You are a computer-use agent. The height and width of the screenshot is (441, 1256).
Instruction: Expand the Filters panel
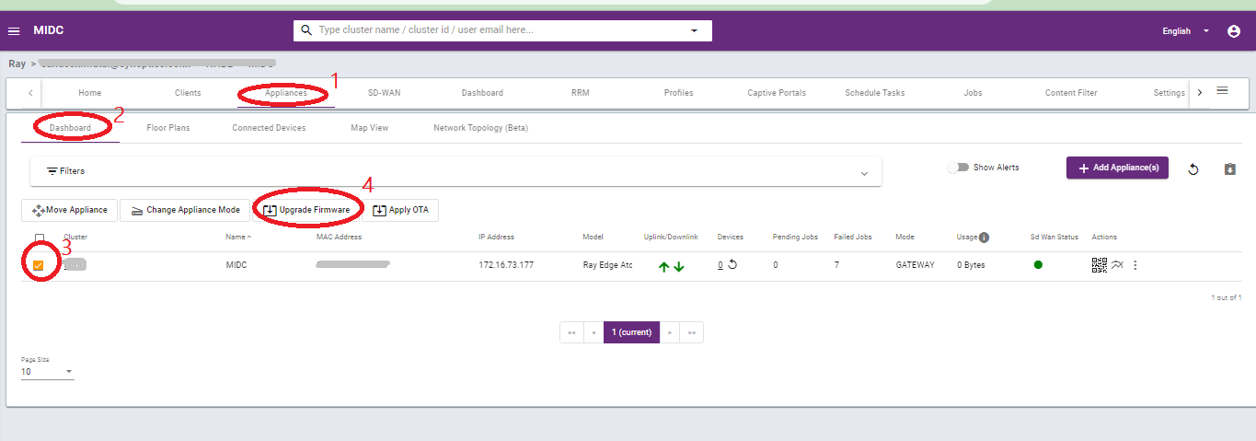point(456,171)
